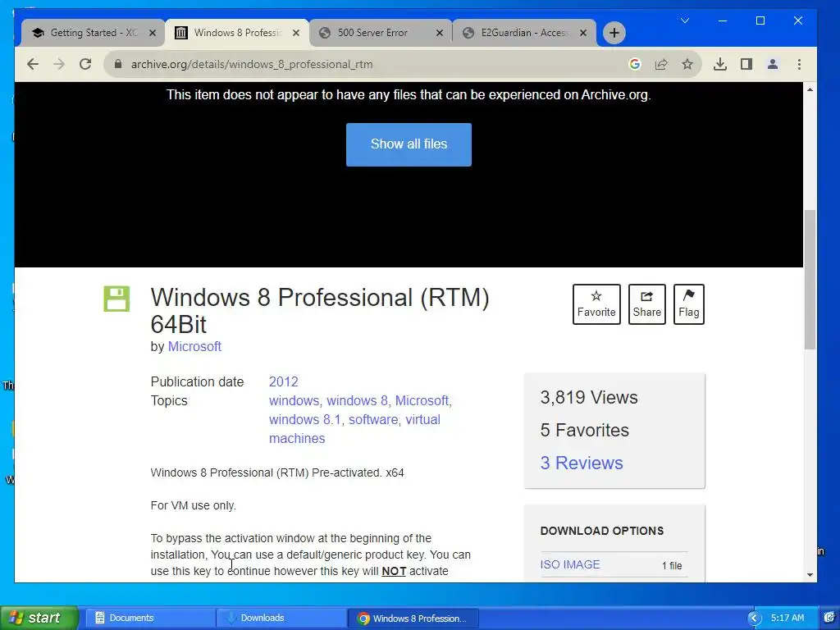Click the forward navigation arrow
840x630 pixels.
coord(59,64)
